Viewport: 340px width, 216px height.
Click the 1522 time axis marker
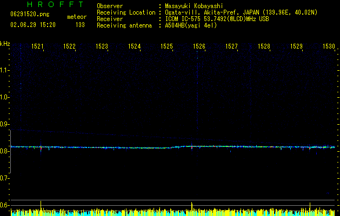pyautogui.click(x=69, y=46)
